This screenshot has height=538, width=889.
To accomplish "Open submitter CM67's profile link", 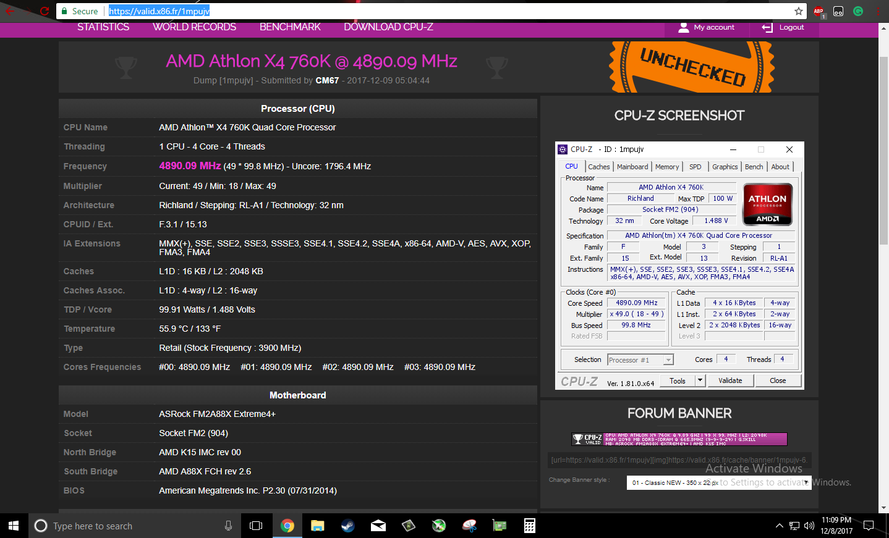I will (327, 80).
